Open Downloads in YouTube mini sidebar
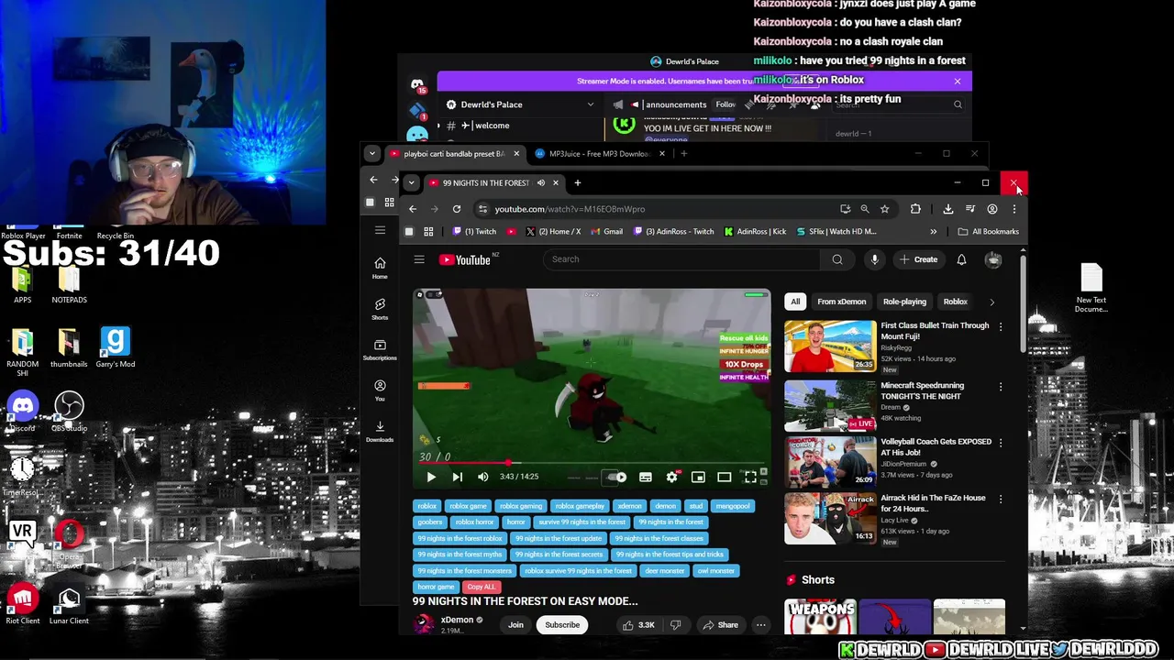 click(380, 431)
